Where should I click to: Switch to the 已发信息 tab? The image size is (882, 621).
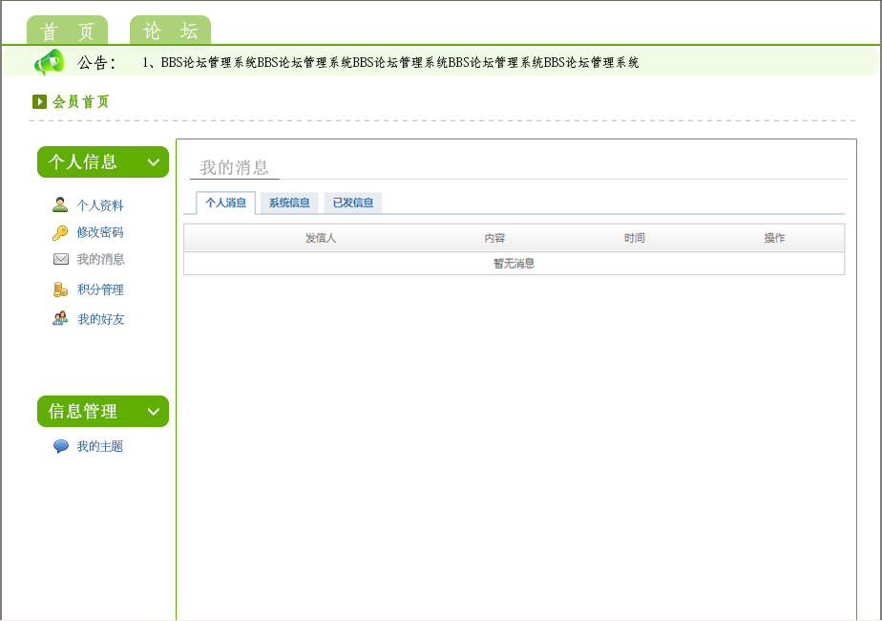pos(352,203)
